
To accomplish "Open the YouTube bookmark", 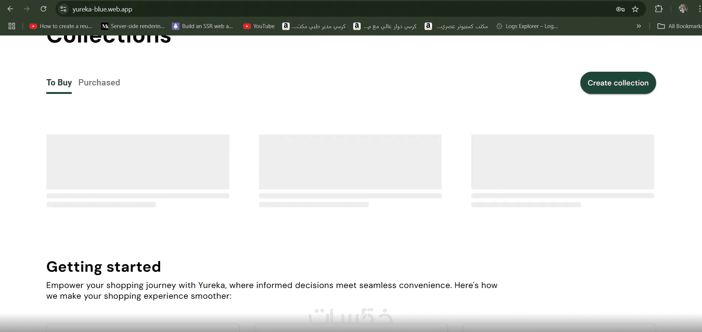I will point(259,26).
